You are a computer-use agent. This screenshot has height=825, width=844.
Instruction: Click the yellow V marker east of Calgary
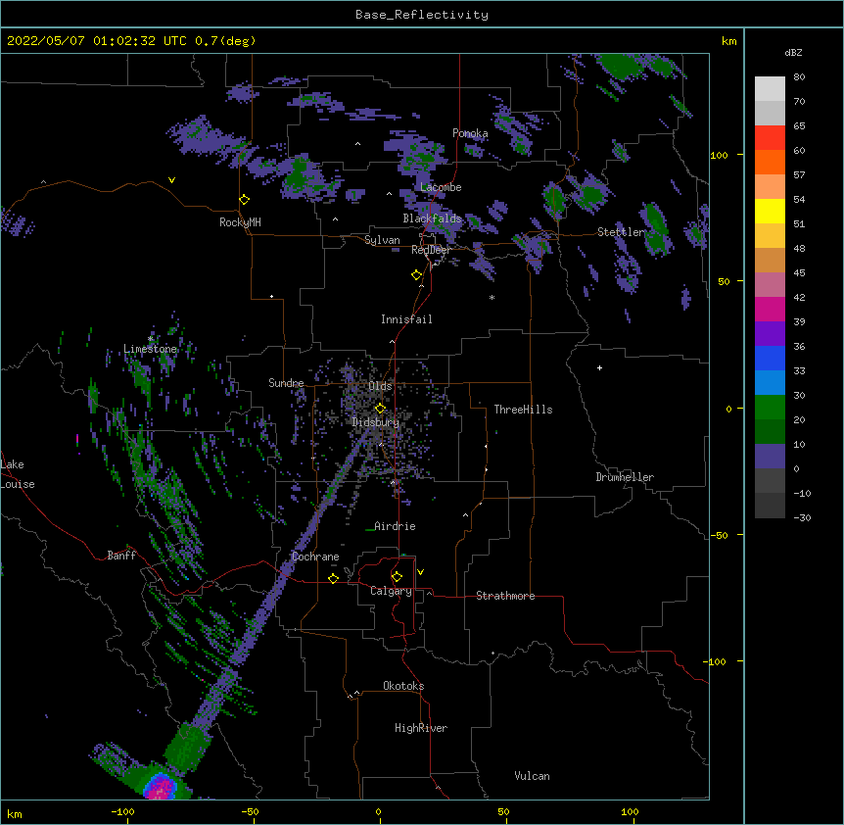tap(420, 572)
